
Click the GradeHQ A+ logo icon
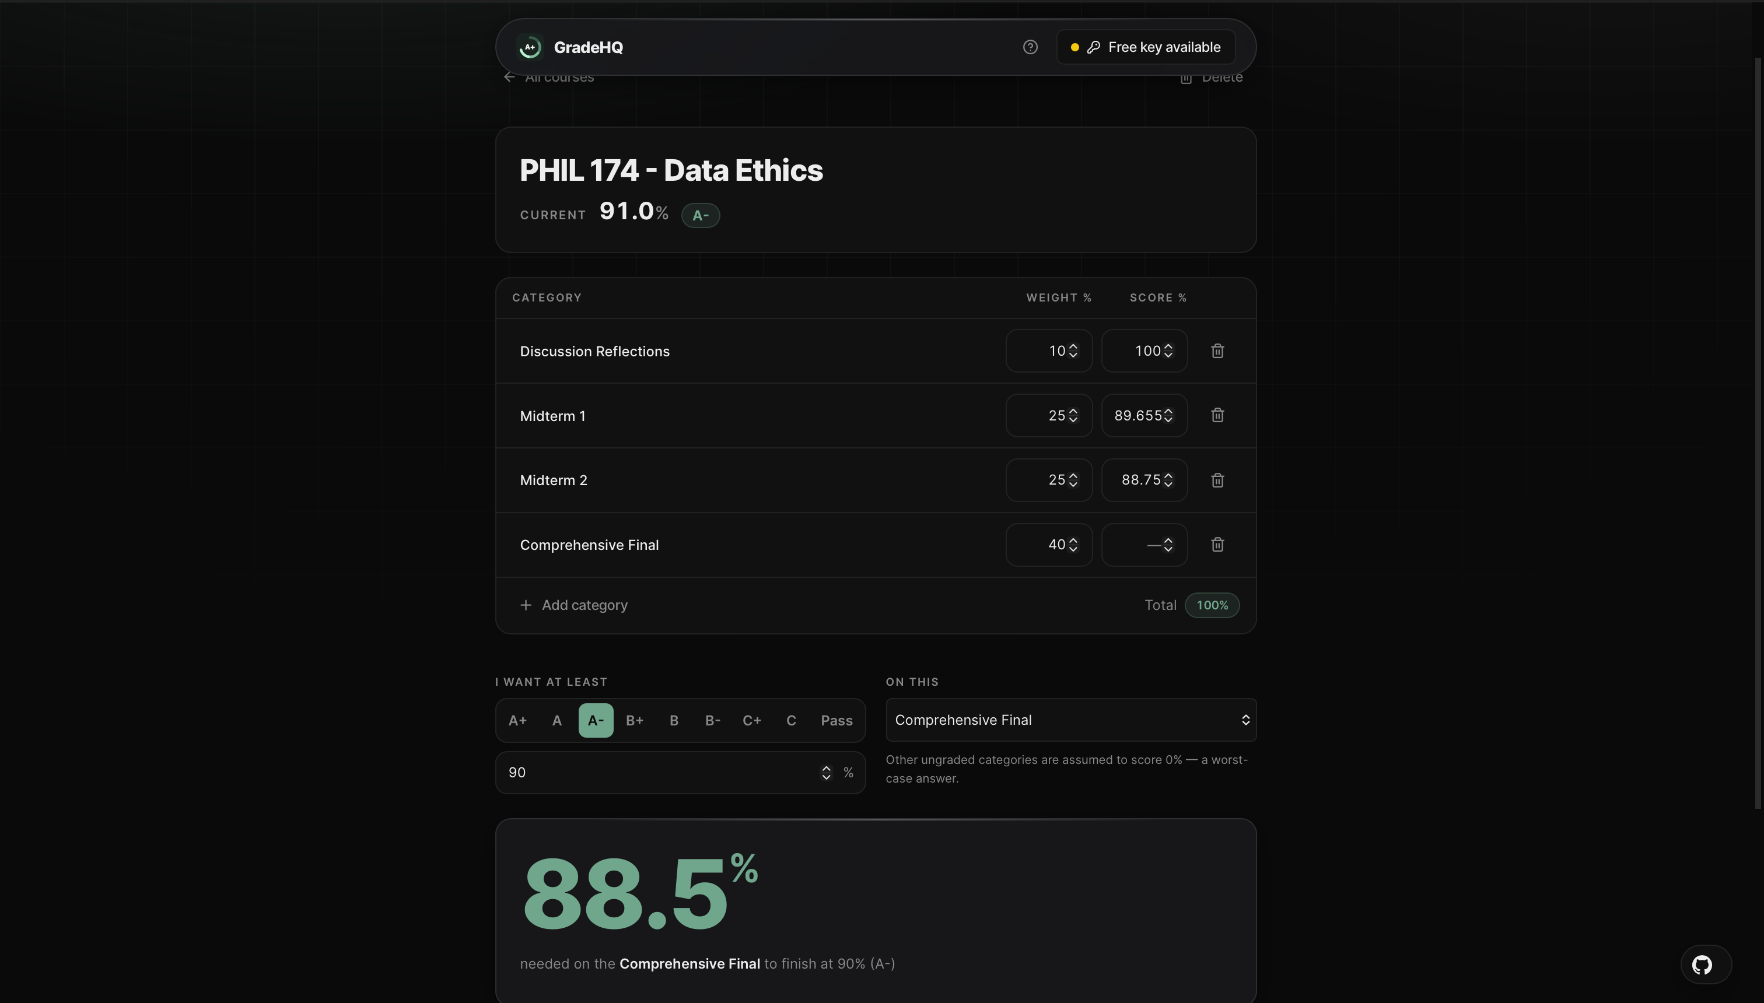tap(530, 47)
